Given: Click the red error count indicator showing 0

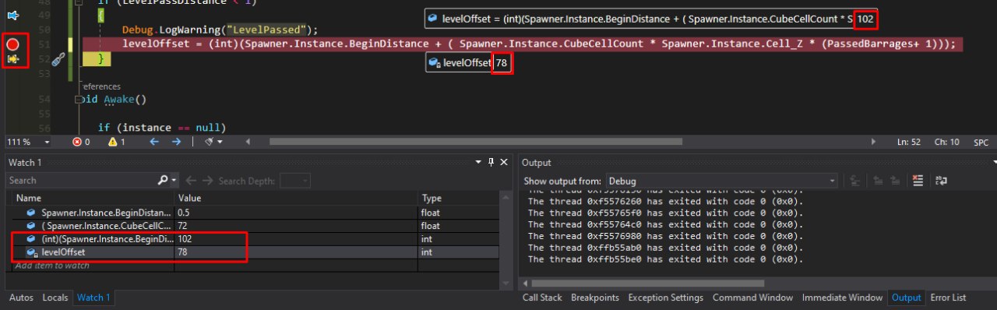Looking at the screenshot, I should click(x=81, y=142).
